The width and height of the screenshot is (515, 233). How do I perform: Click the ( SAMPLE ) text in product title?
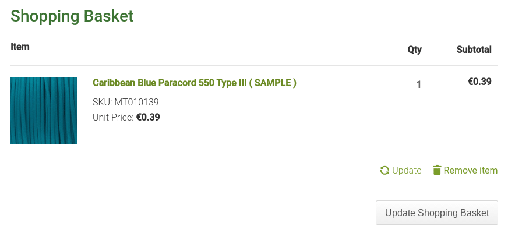pyautogui.click(x=273, y=83)
